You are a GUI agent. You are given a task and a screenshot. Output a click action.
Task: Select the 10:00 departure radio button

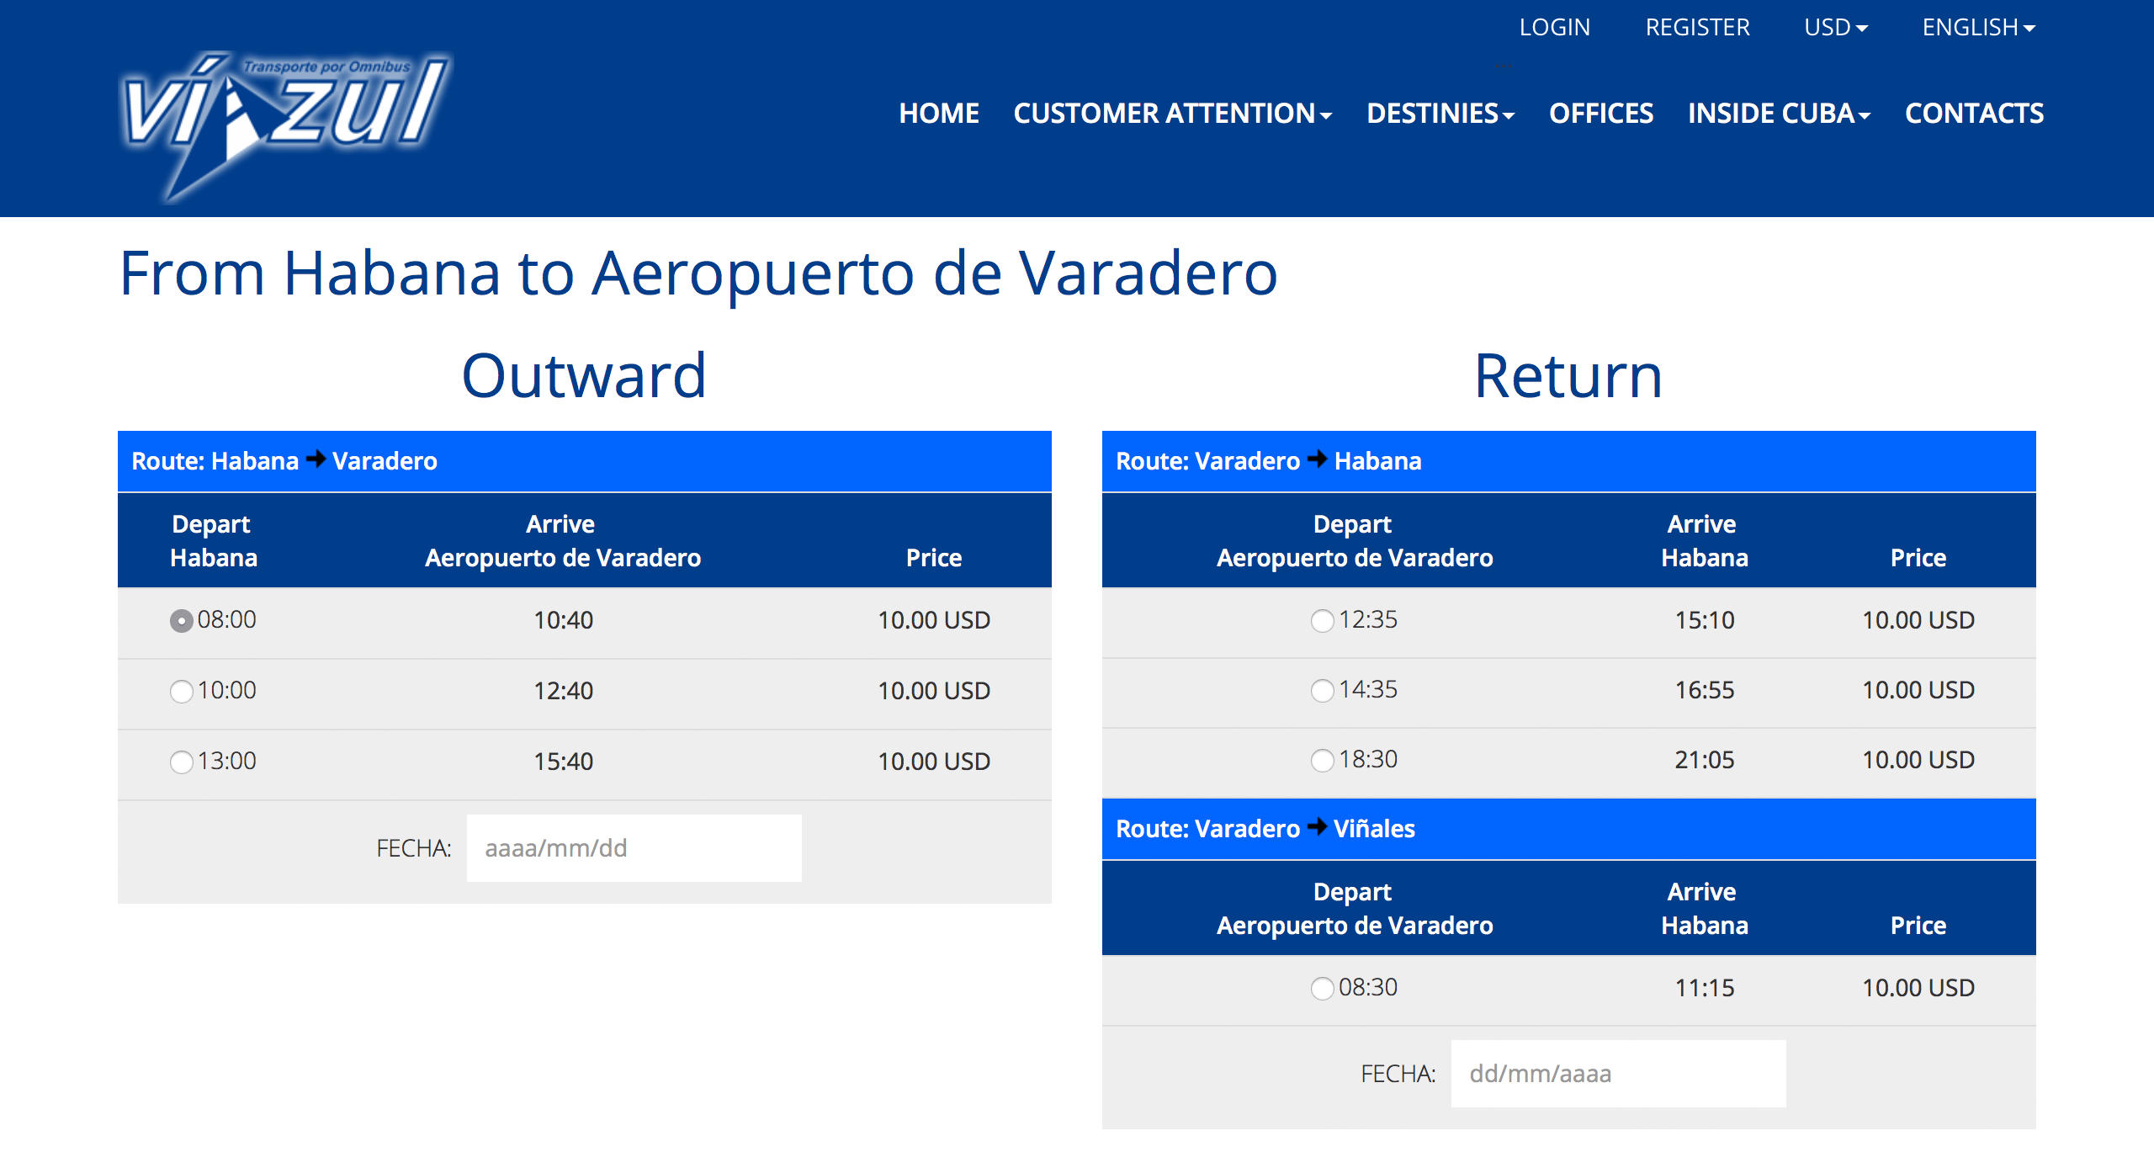pyautogui.click(x=179, y=689)
